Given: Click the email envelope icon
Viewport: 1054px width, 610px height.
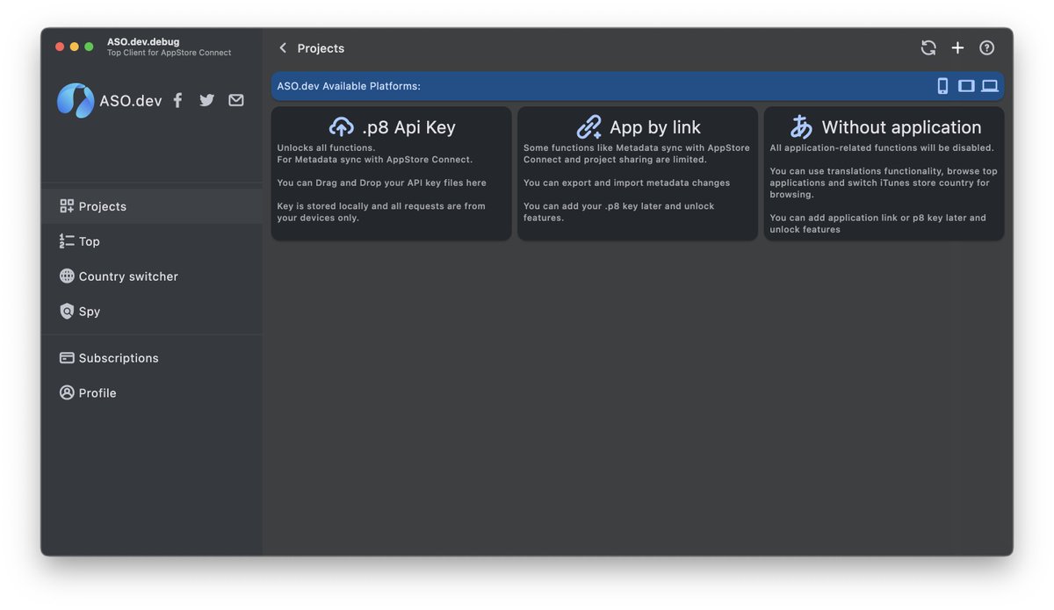Looking at the screenshot, I should 236,100.
